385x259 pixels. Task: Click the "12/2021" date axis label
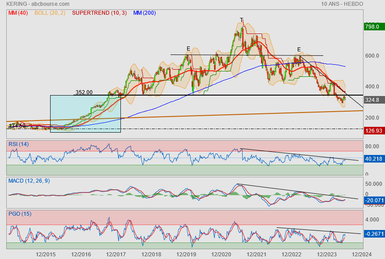point(257,255)
